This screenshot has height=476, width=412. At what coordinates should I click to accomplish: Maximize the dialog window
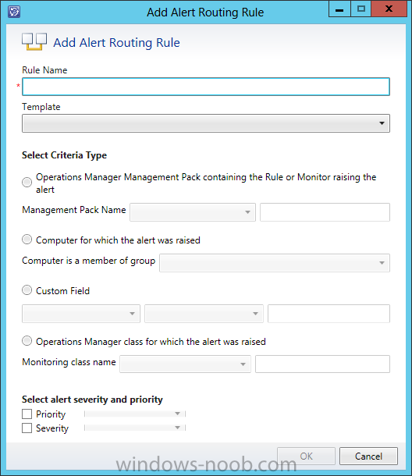[x=361, y=9]
